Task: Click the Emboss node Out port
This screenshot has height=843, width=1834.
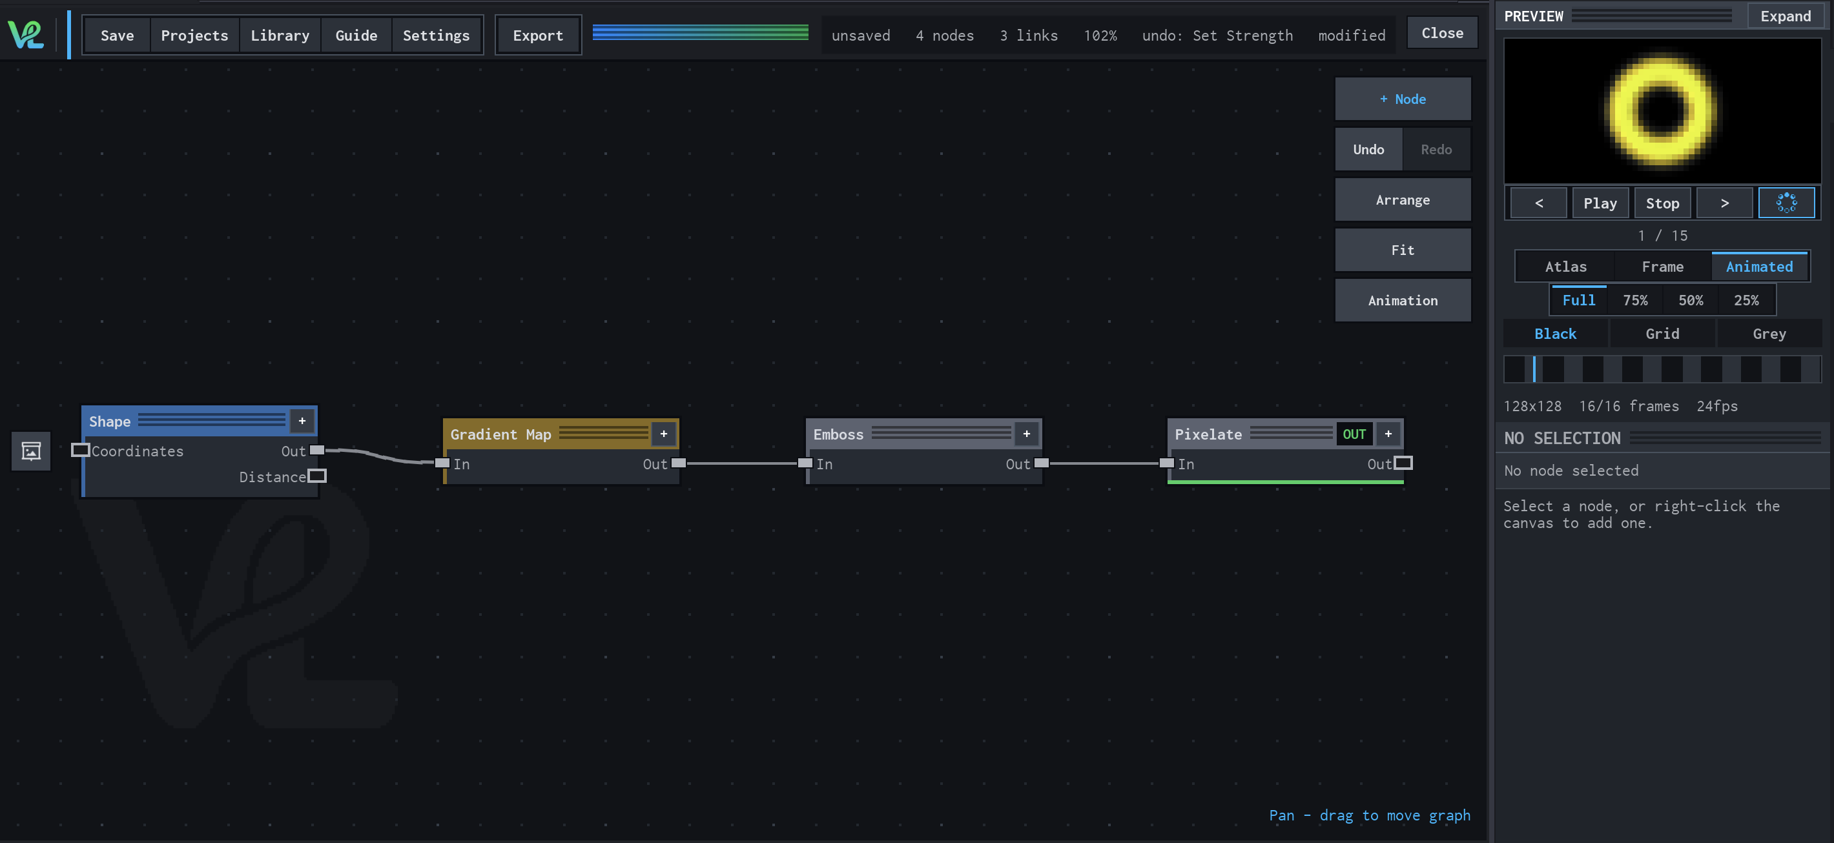Action: point(1041,463)
